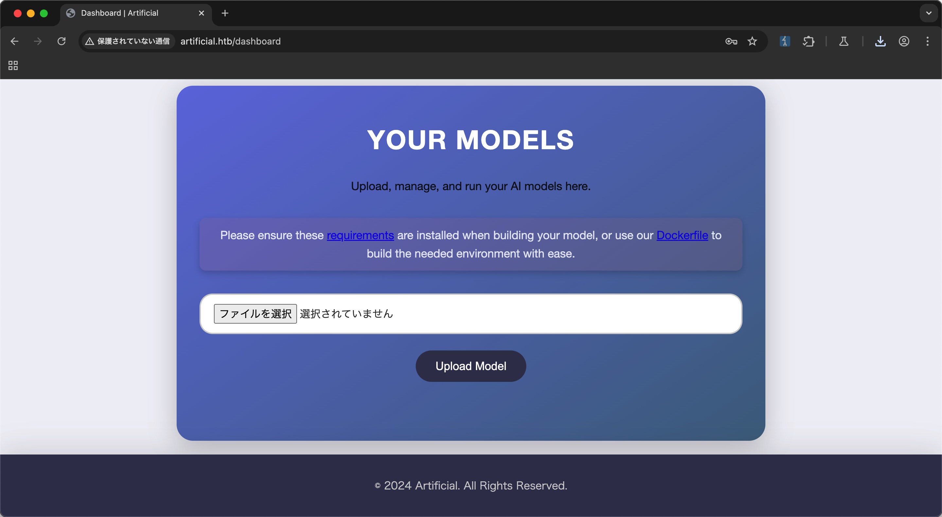Screen dimensions: 942x517
Task: Open the apps grid in bookmarks bar
Action: [x=13, y=65]
